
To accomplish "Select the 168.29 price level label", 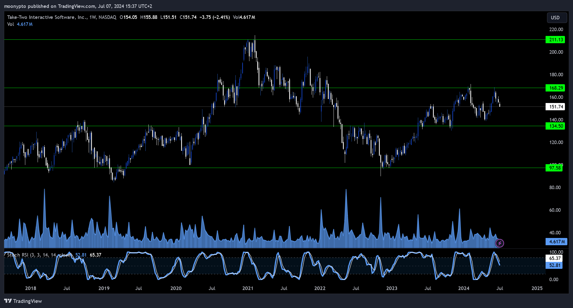I will (555, 88).
